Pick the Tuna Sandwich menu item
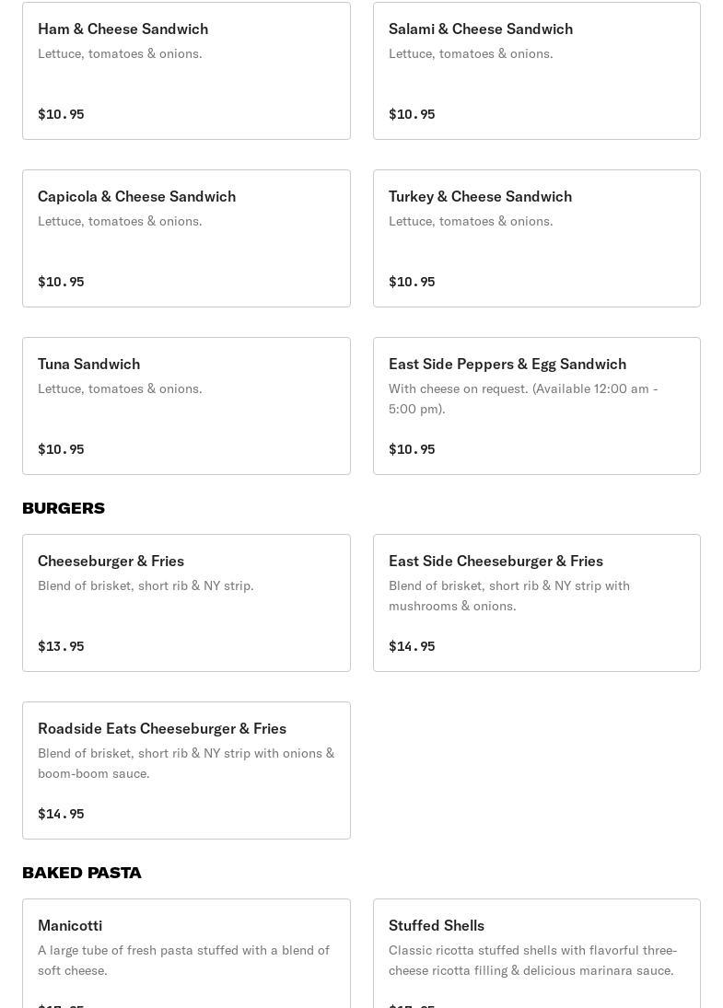Viewport: 723px width, 1008px height. pos(186,406)
